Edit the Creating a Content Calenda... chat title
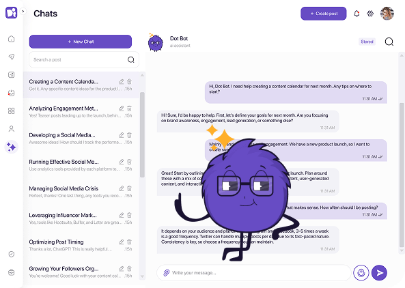Viewport: 405px width, 288px height. pyautogui.click(x=122, y=82)
